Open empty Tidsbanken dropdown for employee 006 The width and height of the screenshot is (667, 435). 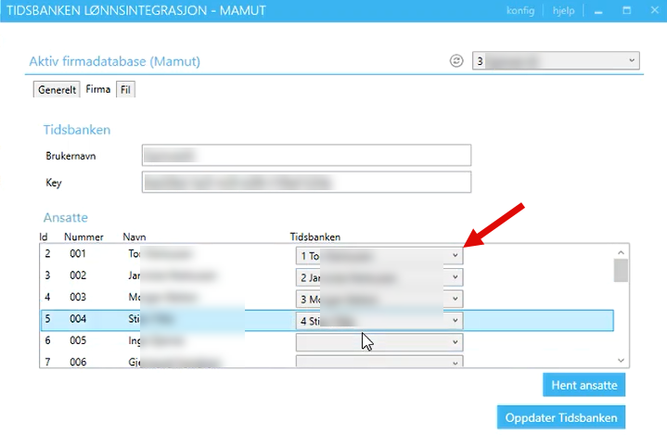coord(379,362)
